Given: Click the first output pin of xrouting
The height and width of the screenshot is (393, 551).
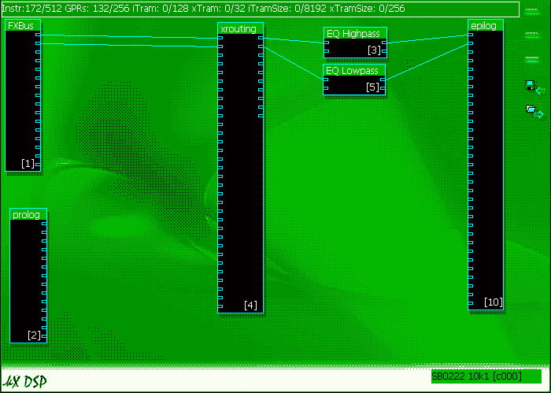Looking at the screenshot, I should [x=261, y=38].
